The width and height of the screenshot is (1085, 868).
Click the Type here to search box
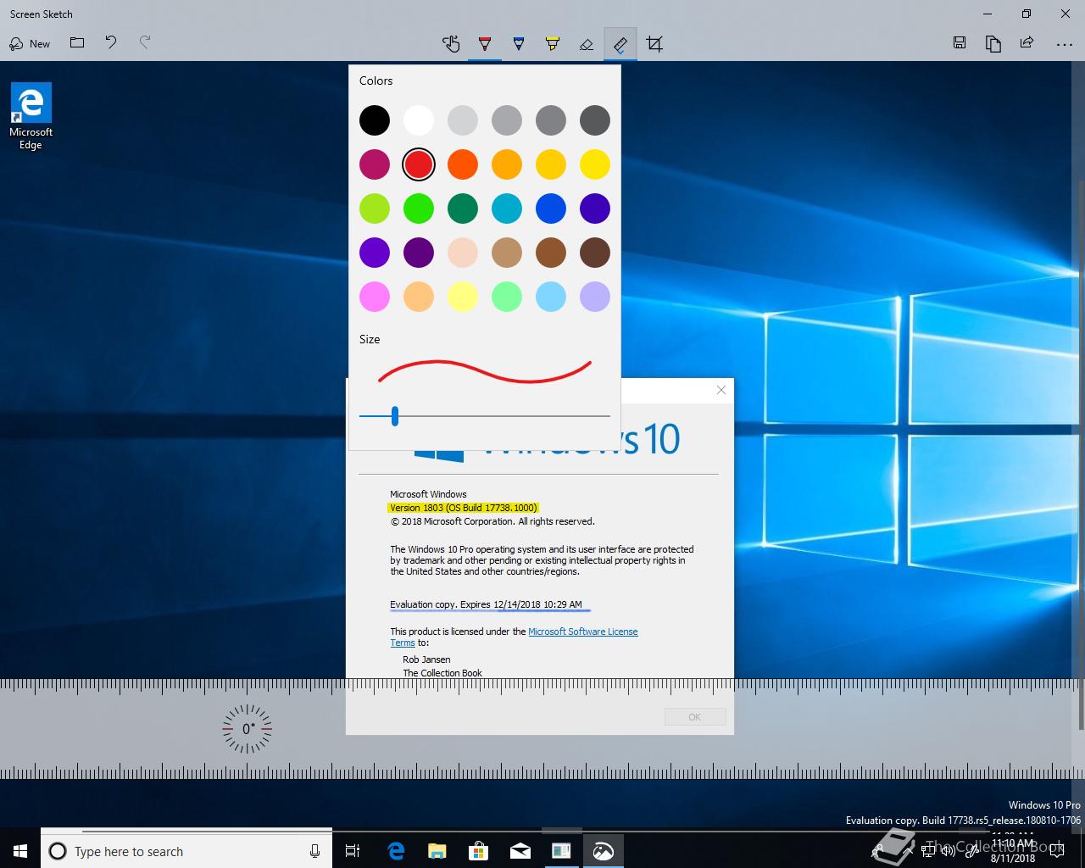pyautogui.click(x=186, y=851)
